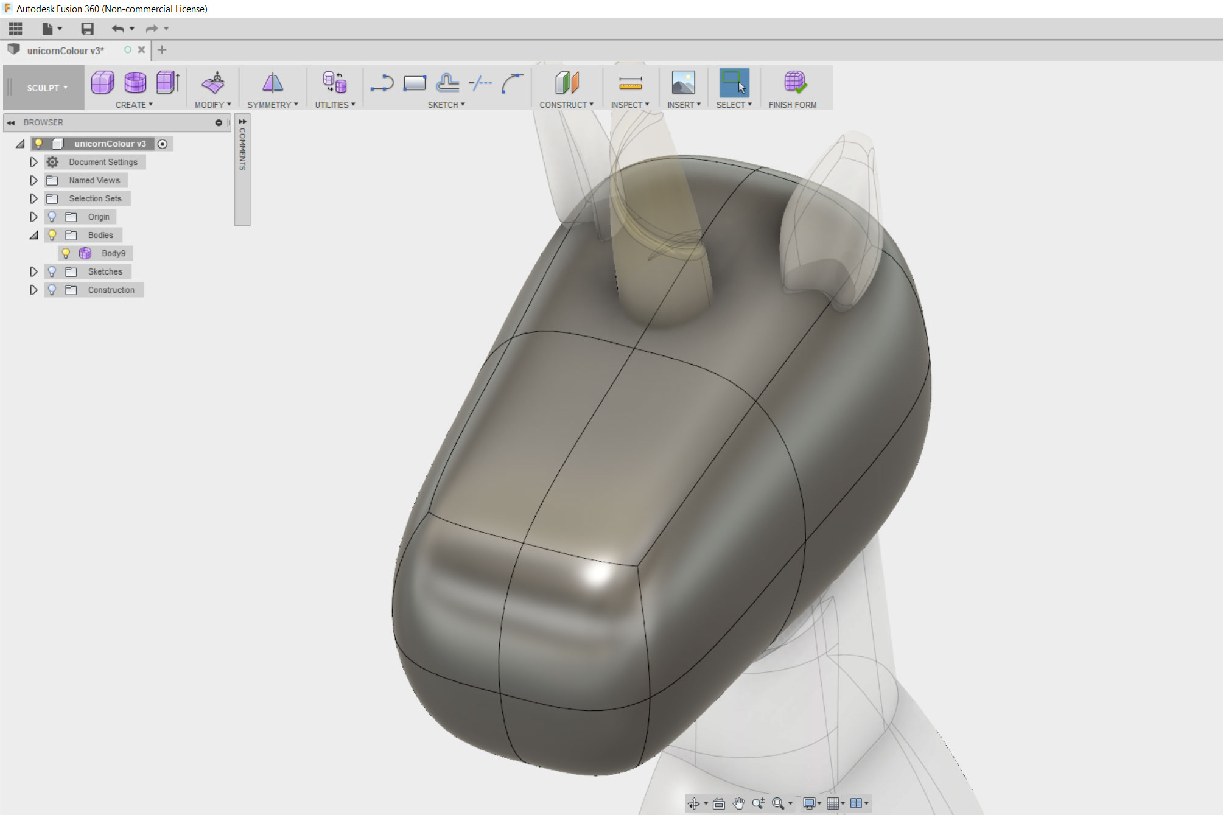This screenshot has height=815, width=1223.
Task: Toggle visibility bulb of Bodies folder
Action: tap(52, 235)
